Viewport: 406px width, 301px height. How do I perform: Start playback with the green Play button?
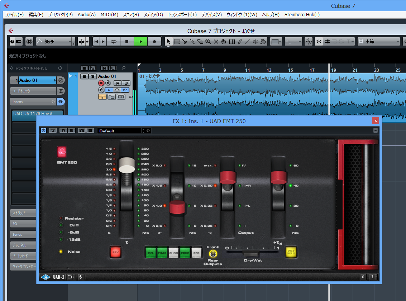[140, 42]
